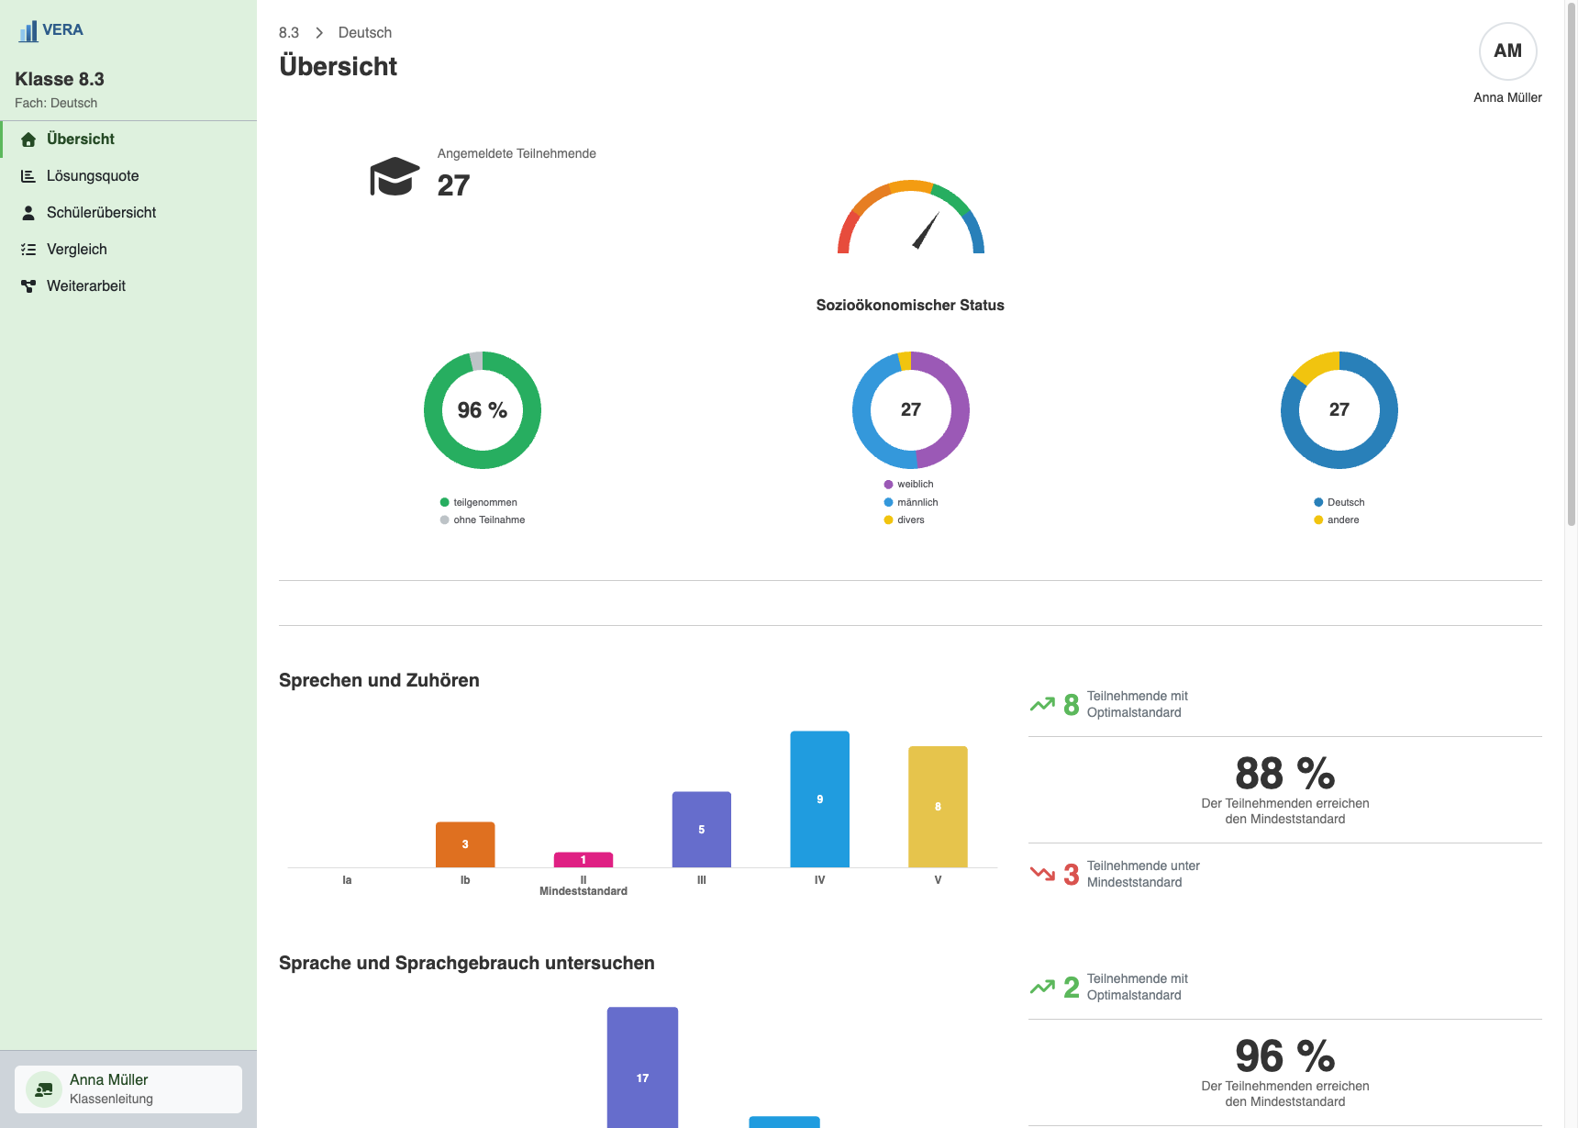Open the Übersicht navigation item
This screenshot has height=1128, width=1578.
tap(129, 140)
